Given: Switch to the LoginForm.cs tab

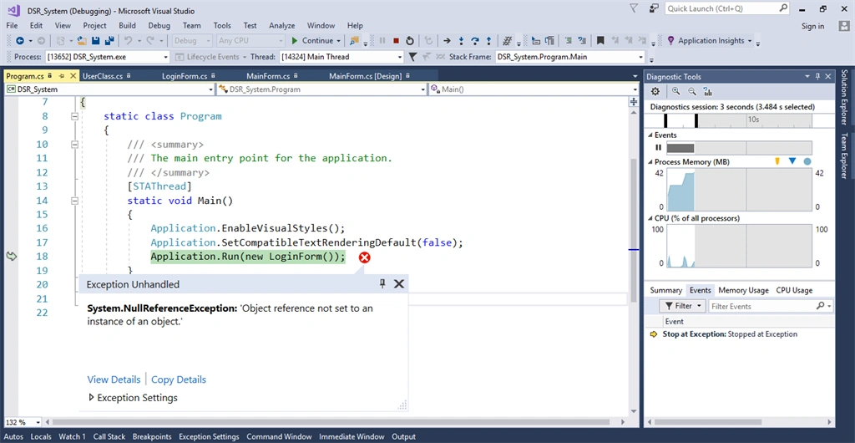Looking at the screenshot, I should (185, 76).
